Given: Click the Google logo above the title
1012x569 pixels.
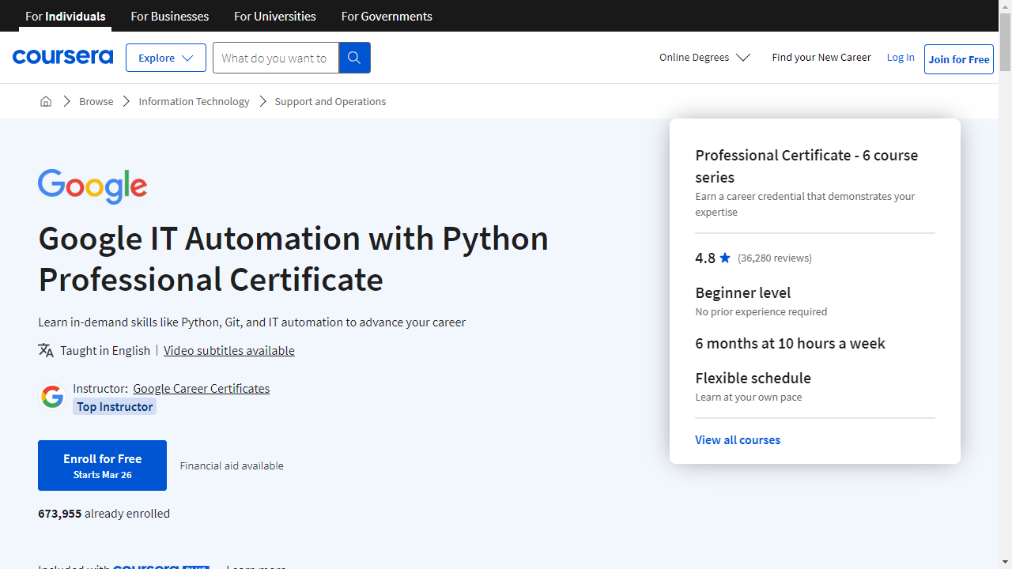Looking at the screenshot, I should tap(93, 187).
